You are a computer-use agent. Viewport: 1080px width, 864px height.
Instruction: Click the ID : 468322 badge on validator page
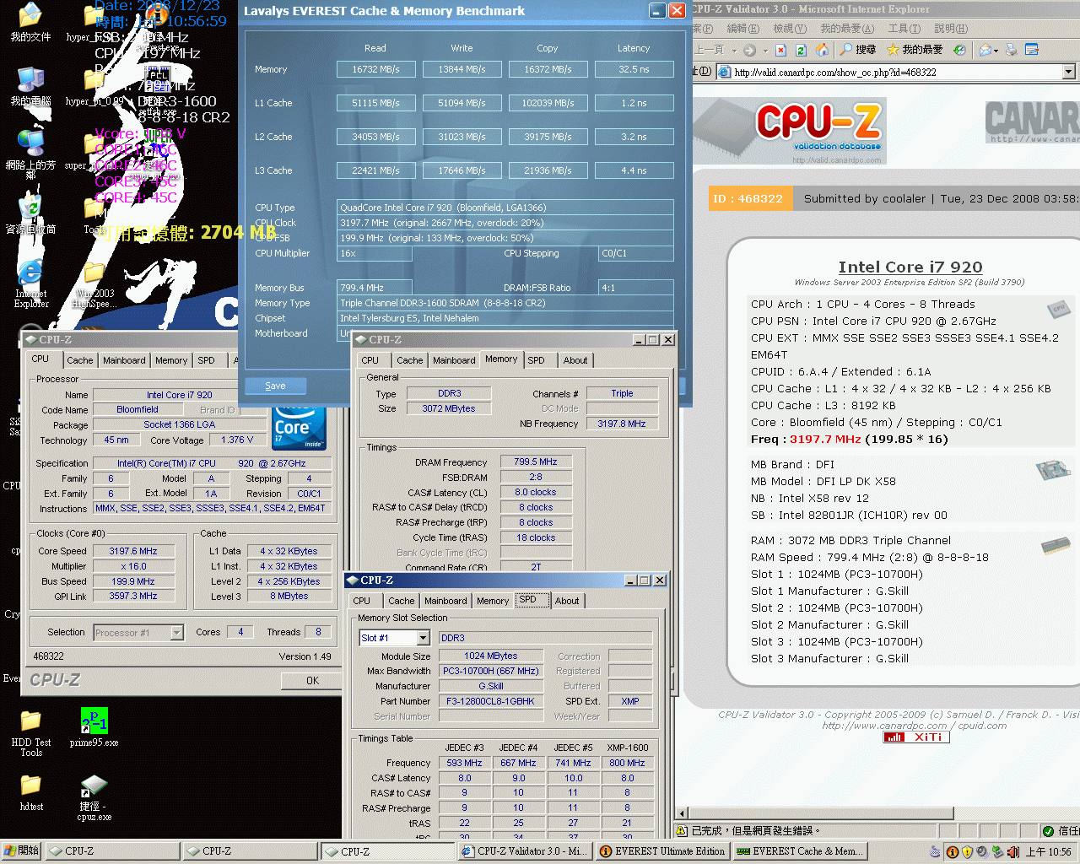pos(748,199)
